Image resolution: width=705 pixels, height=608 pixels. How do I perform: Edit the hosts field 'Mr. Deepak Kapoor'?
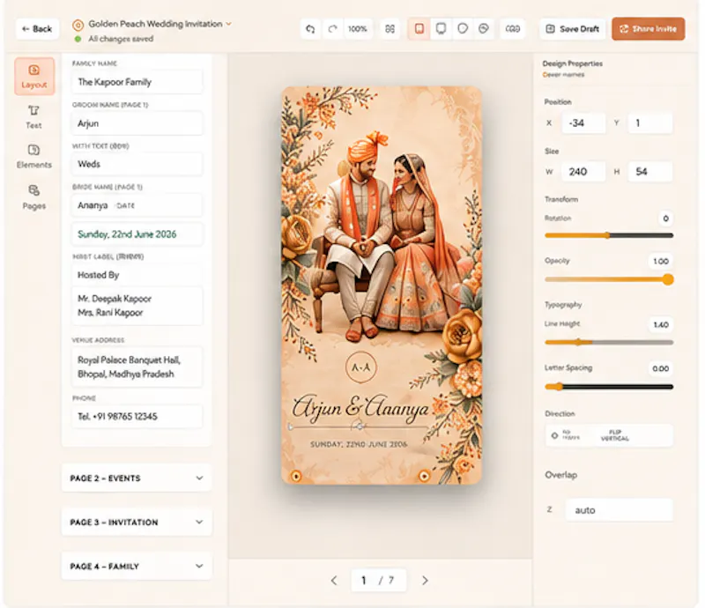point(137,306)
